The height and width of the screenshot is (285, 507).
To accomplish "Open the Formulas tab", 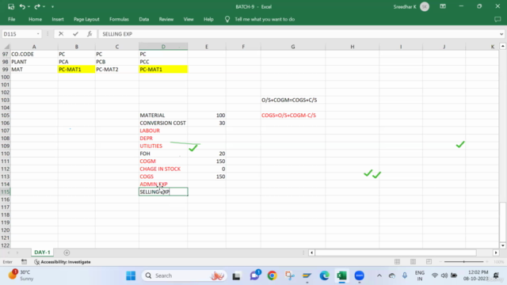I will [119, 19].
